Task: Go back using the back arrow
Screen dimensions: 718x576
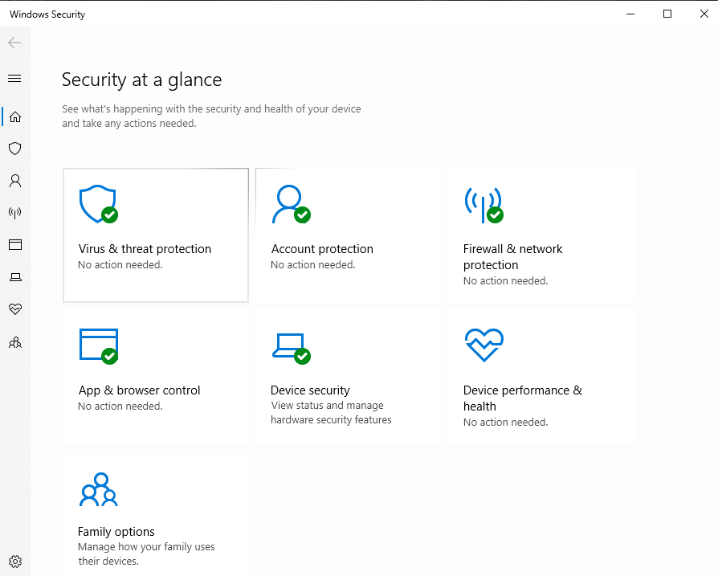Action: (x=14, y=43)
